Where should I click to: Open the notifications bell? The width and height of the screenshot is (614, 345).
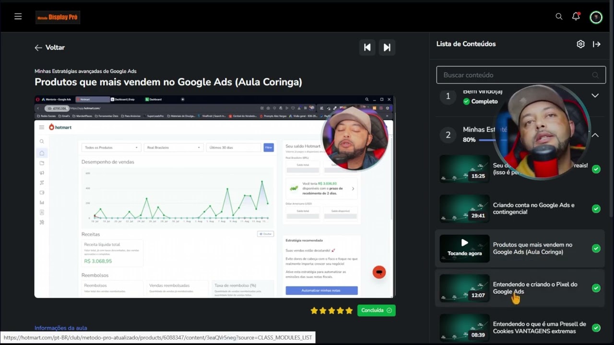click(x=576, y=17)
